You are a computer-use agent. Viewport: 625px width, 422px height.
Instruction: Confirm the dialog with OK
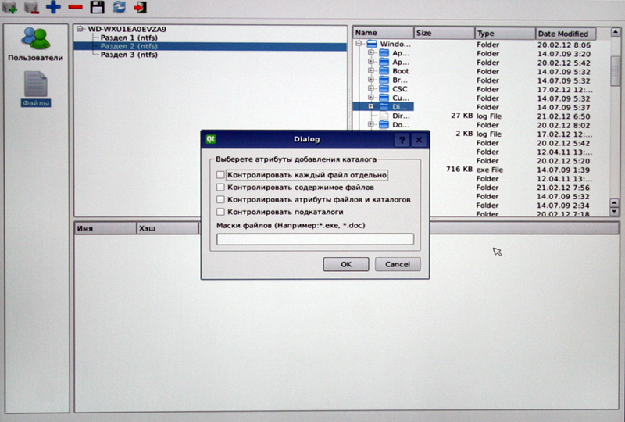click(346, 264)
